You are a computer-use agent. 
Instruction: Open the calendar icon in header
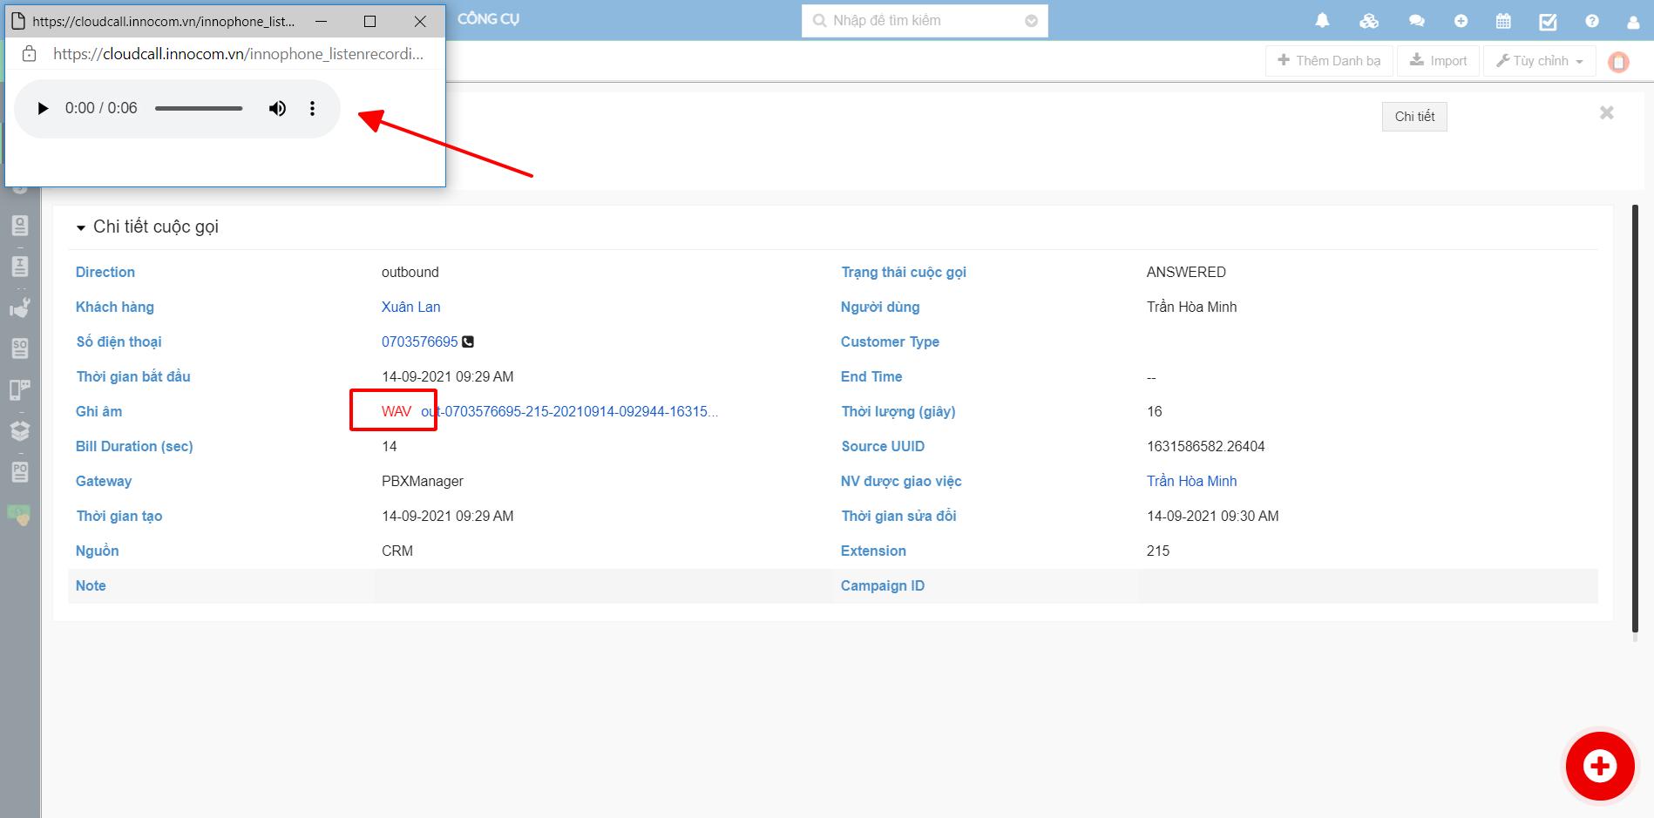tap(1503, 22)
